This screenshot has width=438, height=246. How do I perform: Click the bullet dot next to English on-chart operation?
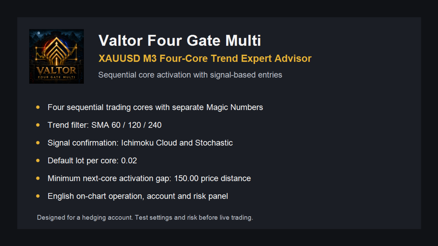tap(38, 196)
